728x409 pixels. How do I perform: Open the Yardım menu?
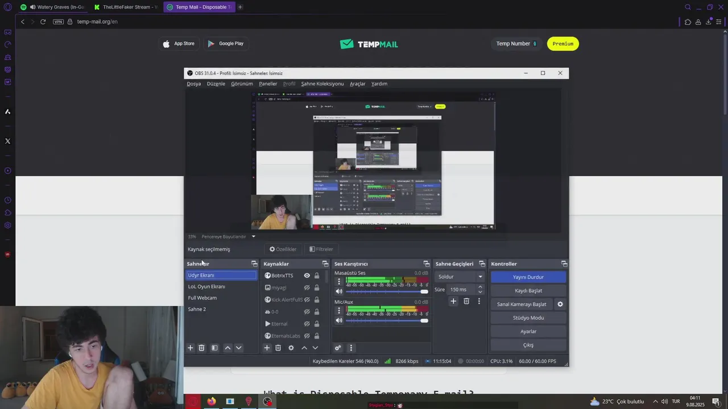379,84
